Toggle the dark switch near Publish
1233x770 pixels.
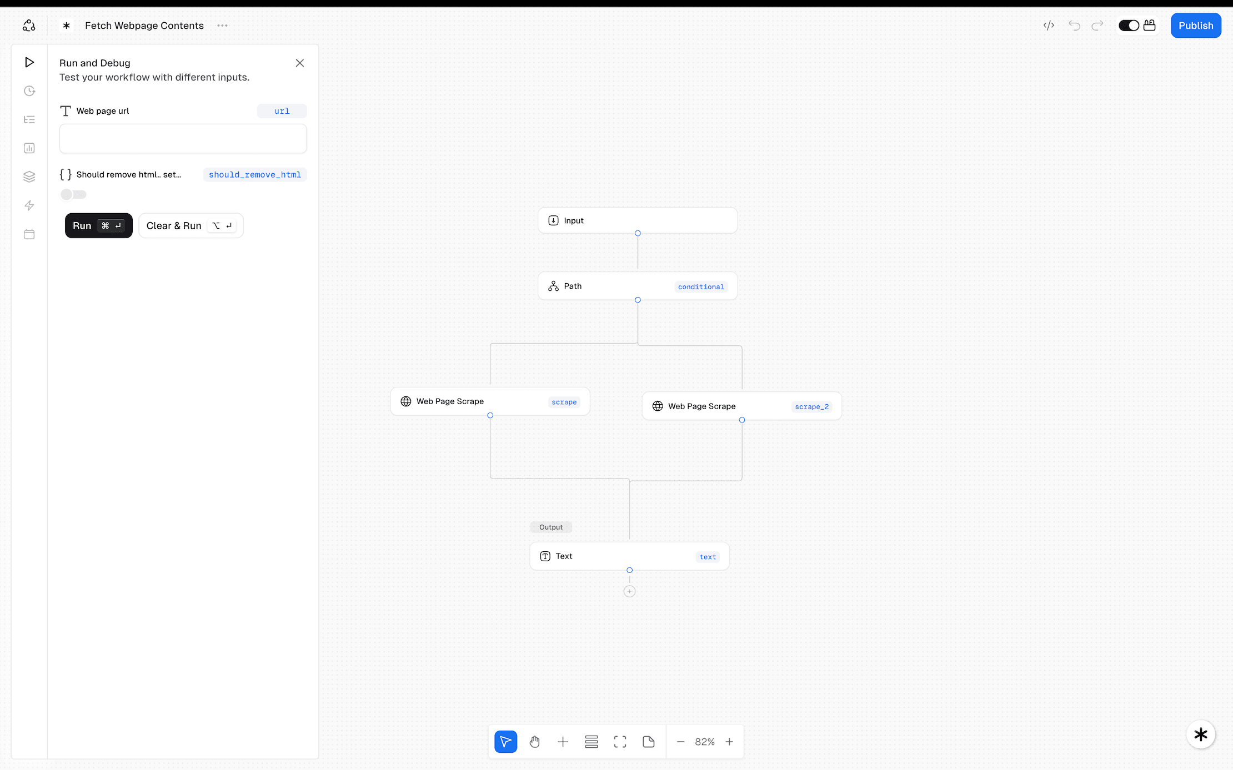(x=1129, y=26)
